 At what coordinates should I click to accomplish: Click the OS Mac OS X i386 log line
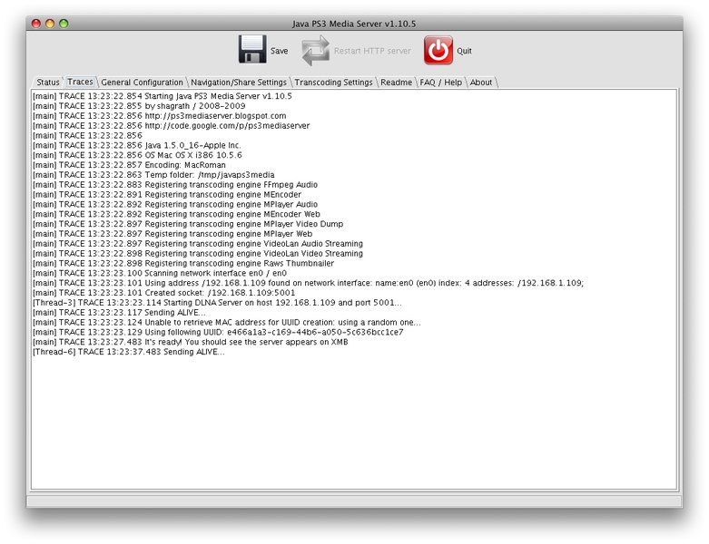tap(137, 155)
